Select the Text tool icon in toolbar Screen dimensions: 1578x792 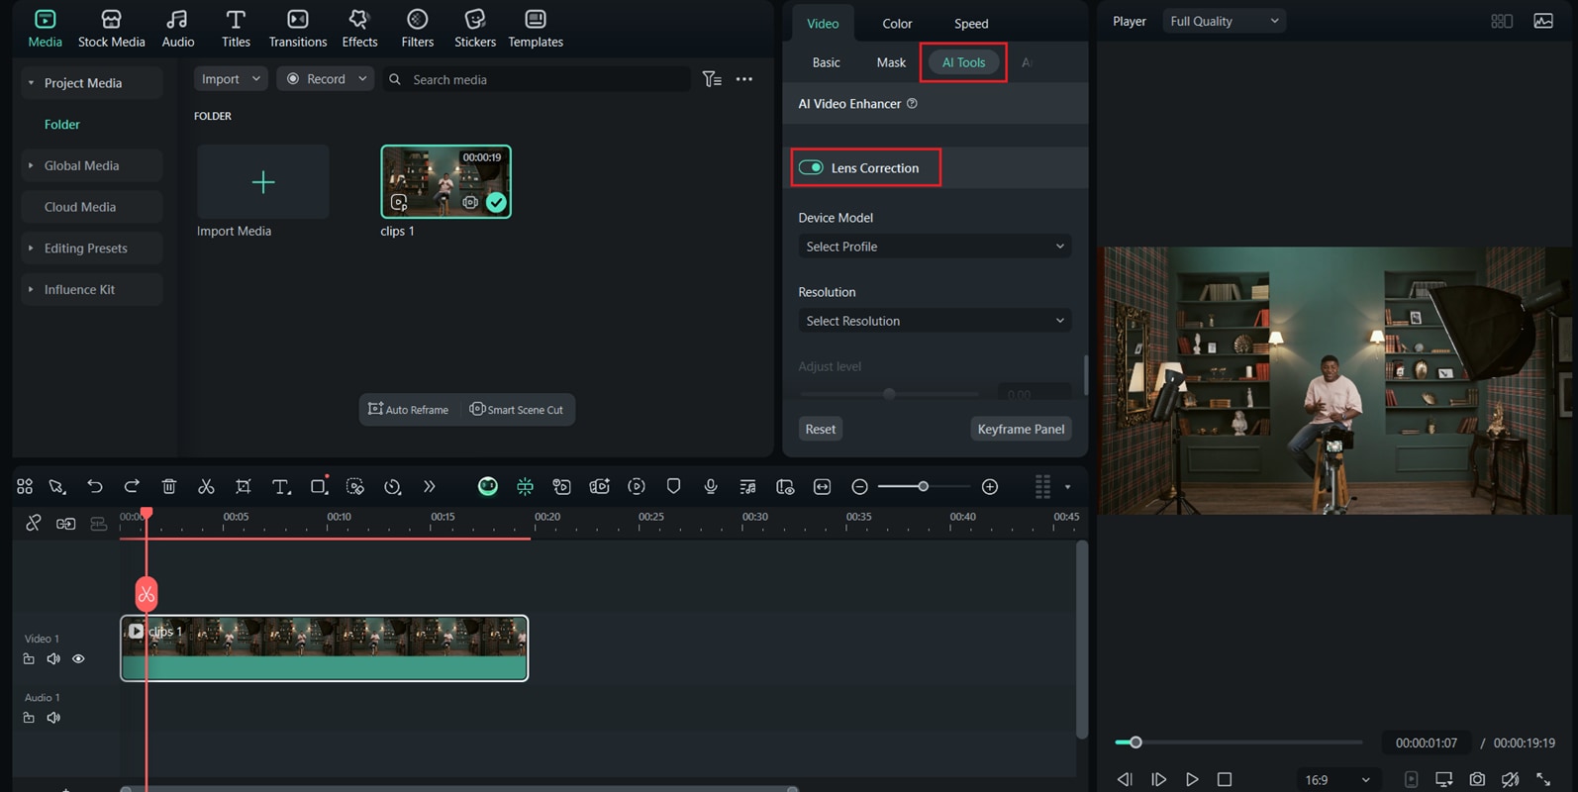281,486
